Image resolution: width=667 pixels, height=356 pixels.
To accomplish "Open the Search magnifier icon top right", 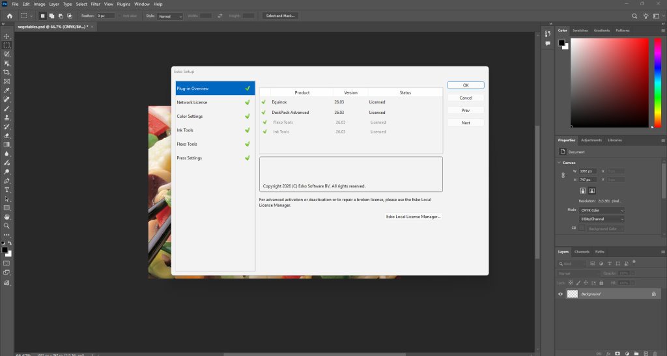I will (634, 16).
